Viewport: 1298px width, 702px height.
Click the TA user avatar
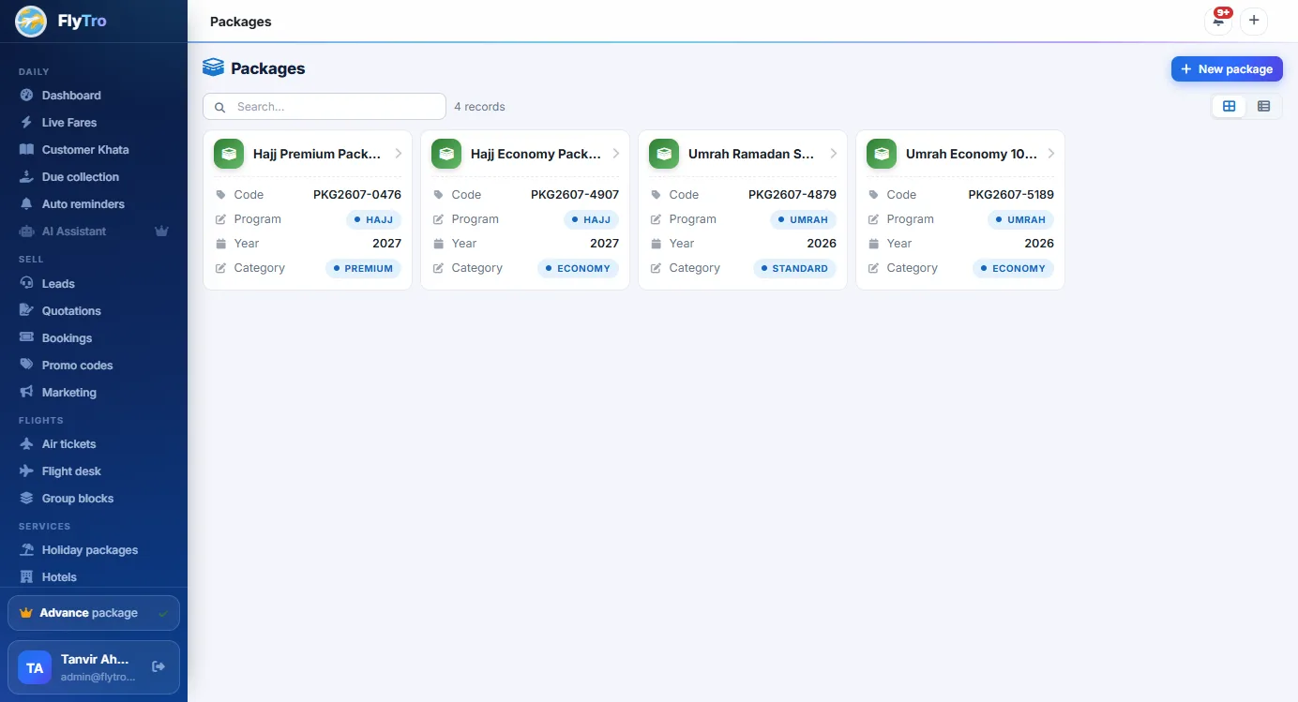coord(35,667)
